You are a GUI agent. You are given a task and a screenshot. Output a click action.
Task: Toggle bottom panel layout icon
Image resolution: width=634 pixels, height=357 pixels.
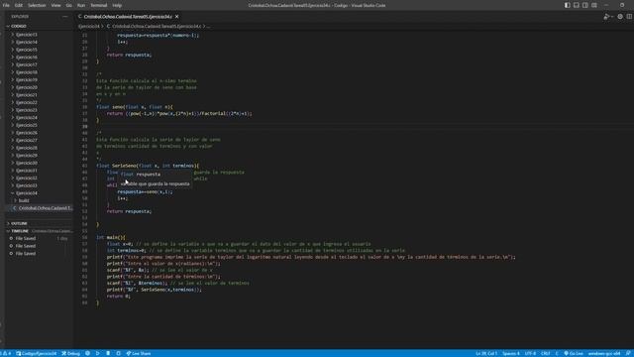pyautogui.click(x=577, y=5)
